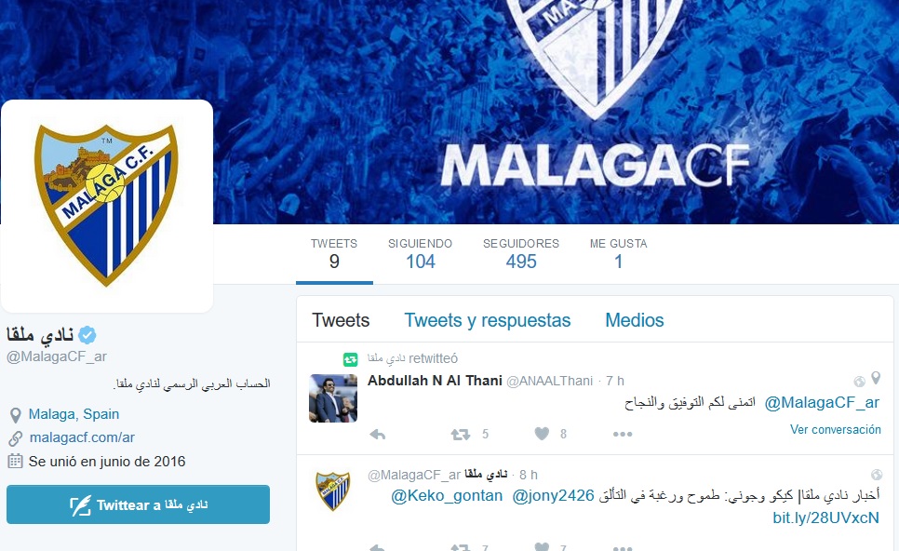Click the location pin on Abdullah's tweet
This screenshot has height=551, width=899.
click(876, 378)
